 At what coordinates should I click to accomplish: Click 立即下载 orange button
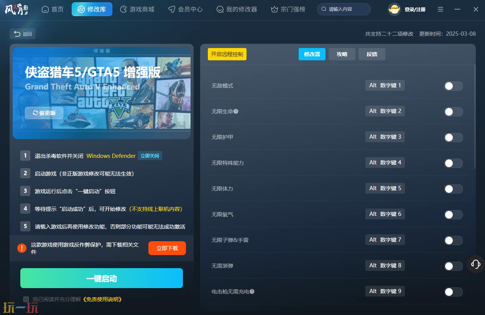[x=167, y=248]
